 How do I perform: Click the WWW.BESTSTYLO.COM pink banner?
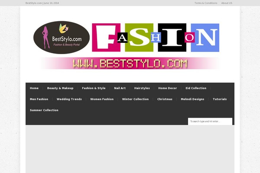pos(130,63)
